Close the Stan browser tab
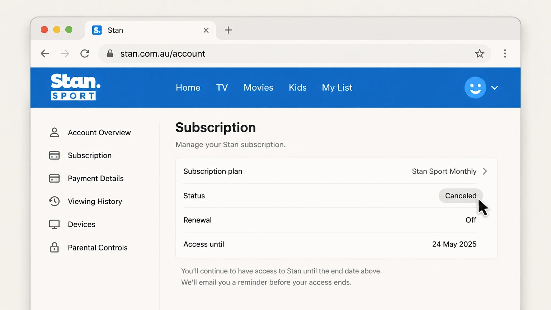 coord(206,30)
